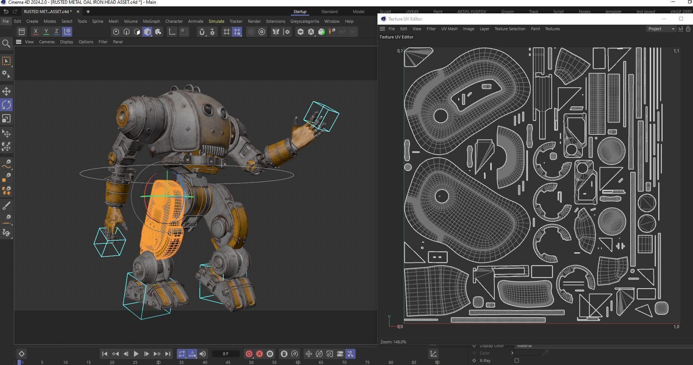Switch to the Model layout tab

click(358, 12)
